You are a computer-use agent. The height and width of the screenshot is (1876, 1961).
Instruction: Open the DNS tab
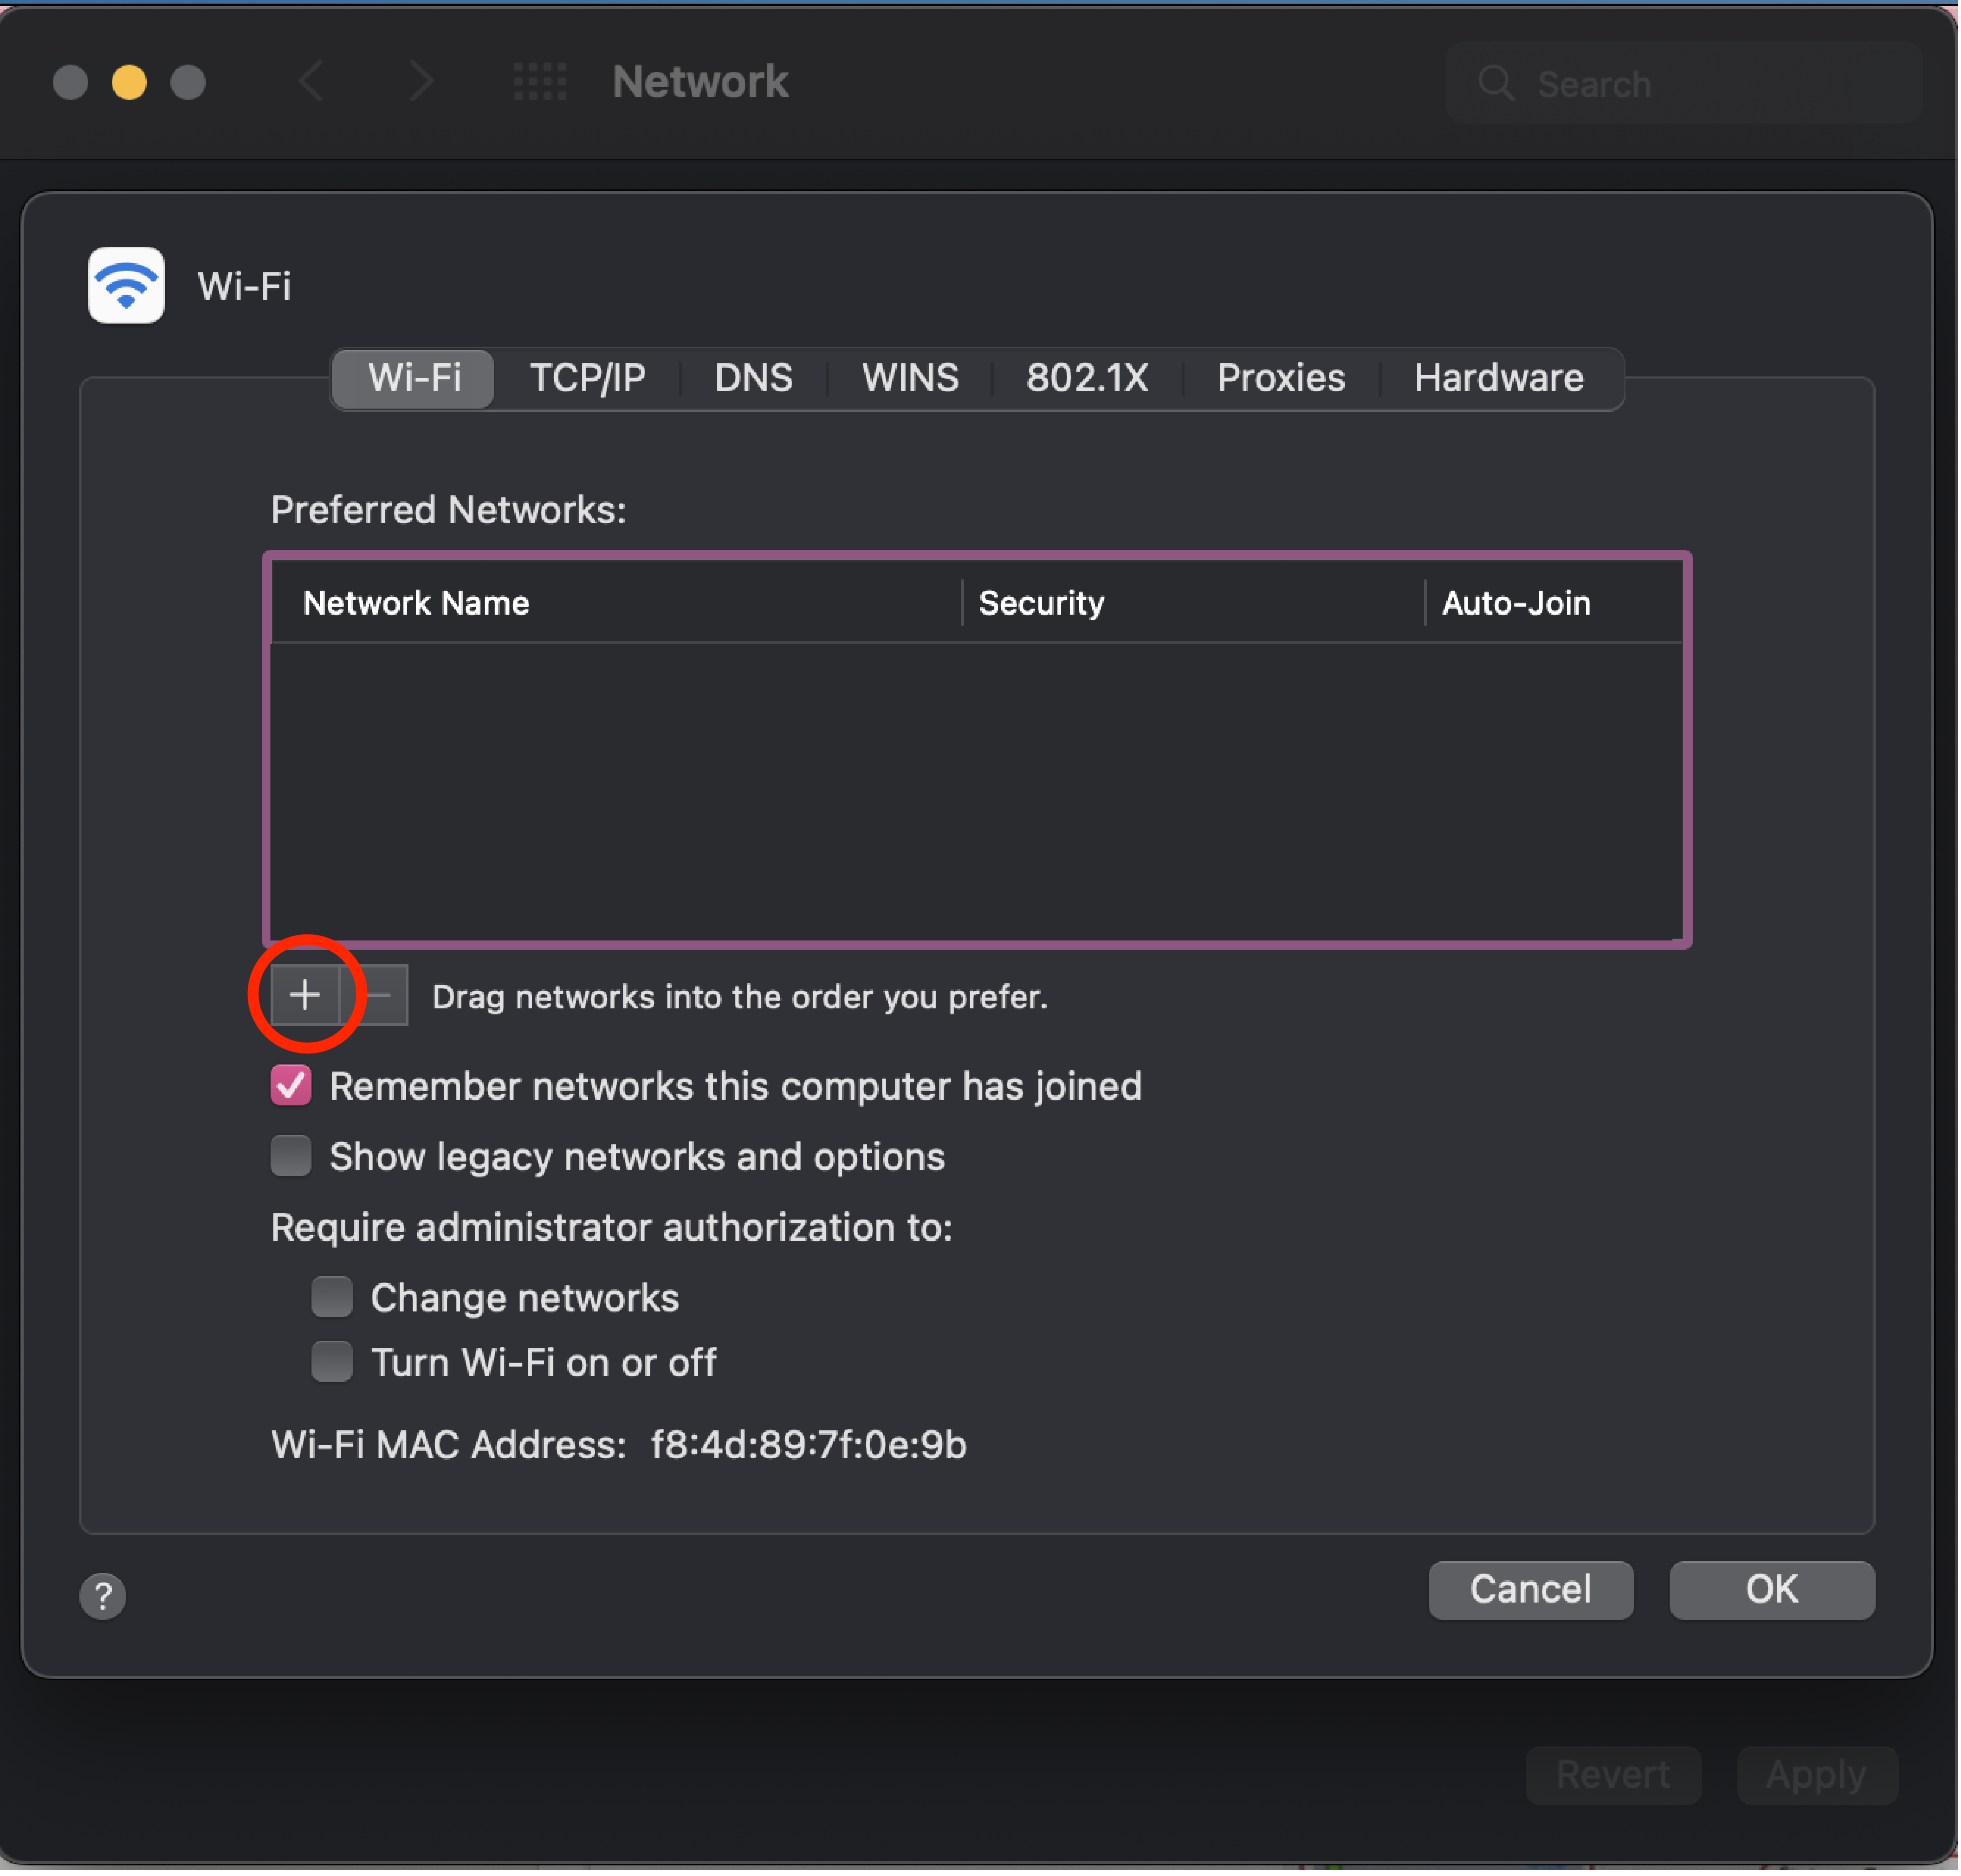click(x=753, y=378)
